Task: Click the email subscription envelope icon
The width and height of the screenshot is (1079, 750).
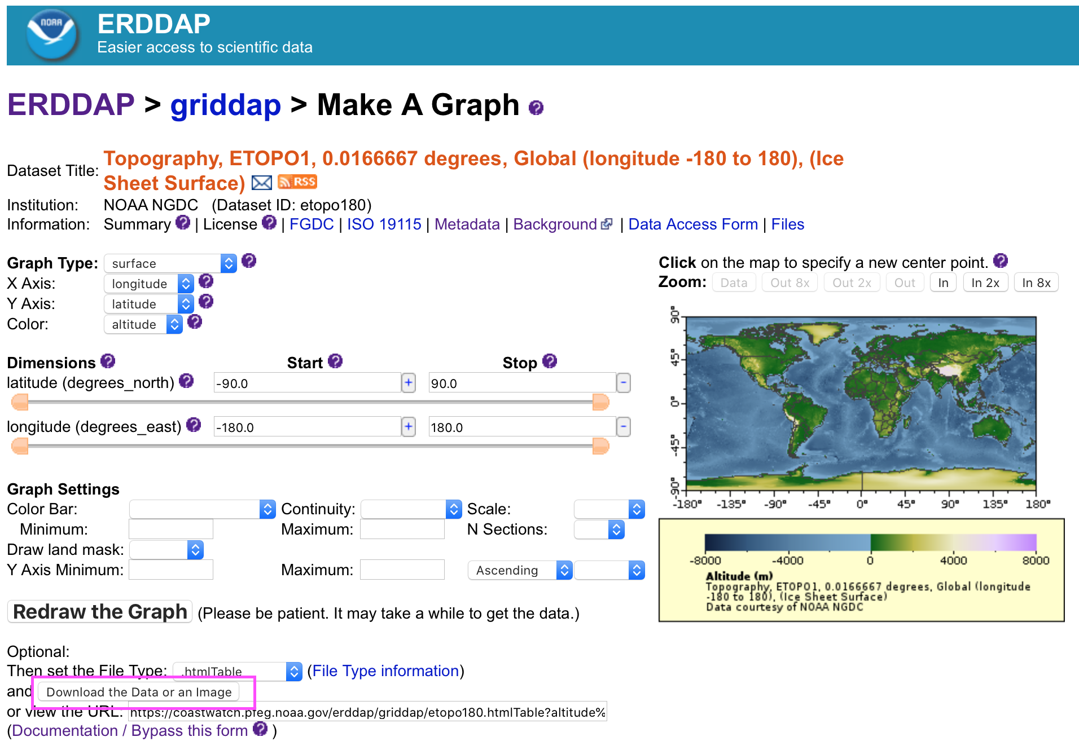Action: 261,183
